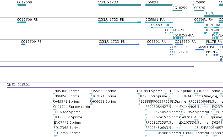Select the RP003450693.5prime long feature line

[171, 130]
